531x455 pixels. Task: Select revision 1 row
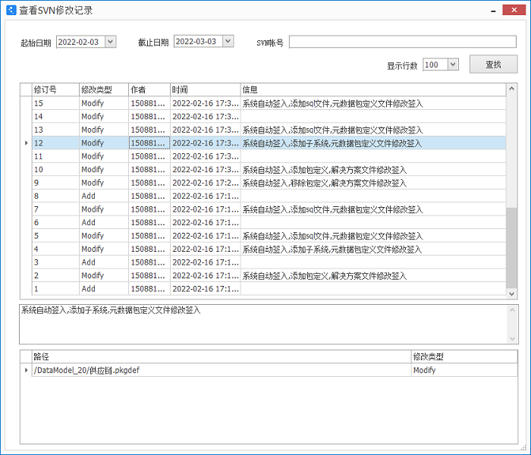(x=228, y=289)
